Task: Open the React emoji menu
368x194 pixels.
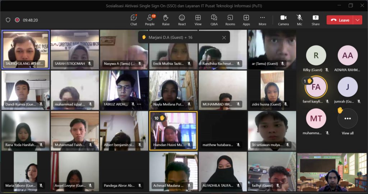Action: (182, 20)
